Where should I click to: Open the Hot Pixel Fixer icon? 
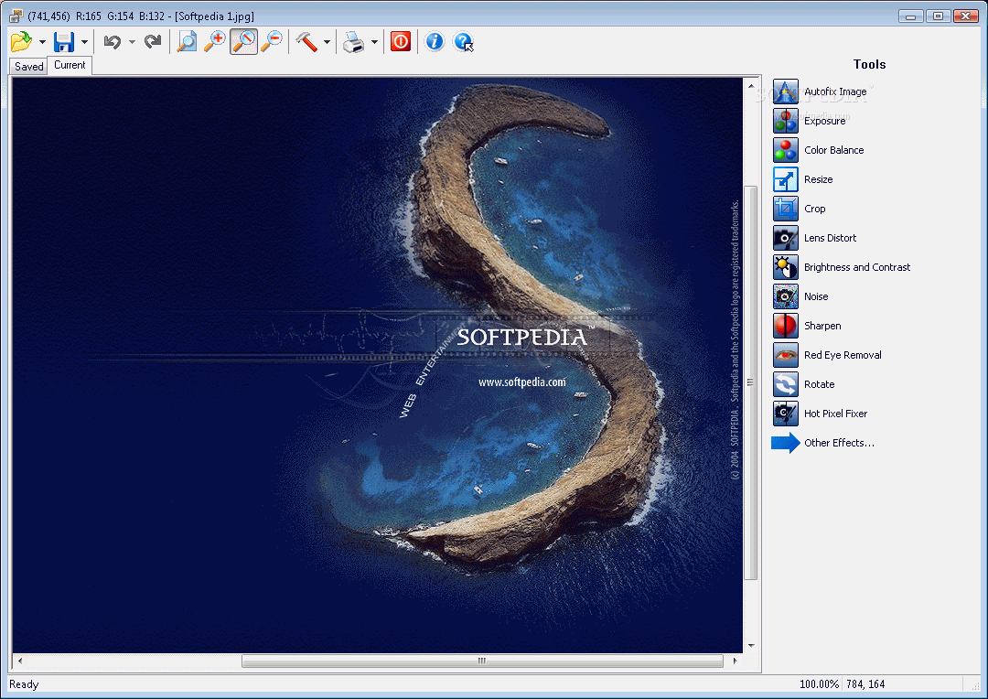coord(786,414)
